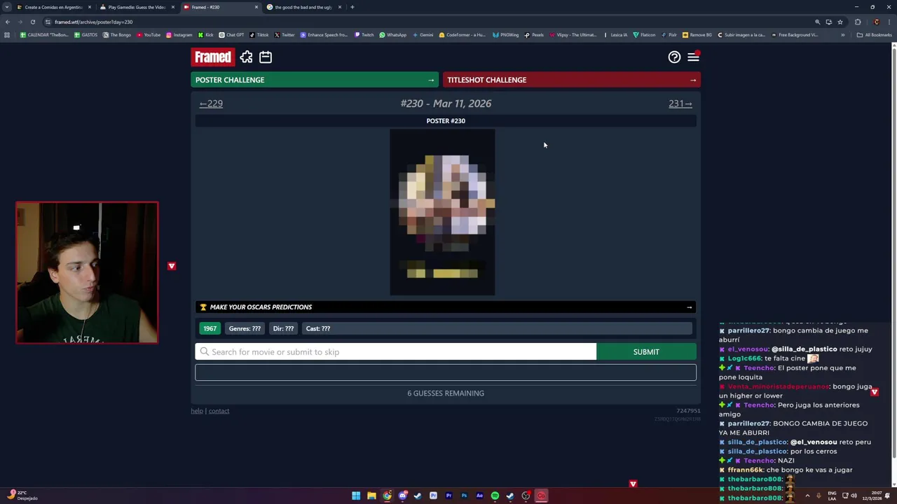The image size is (897, 504).
Task: Open the Tiktok bookmark
Action: [259, 35]
